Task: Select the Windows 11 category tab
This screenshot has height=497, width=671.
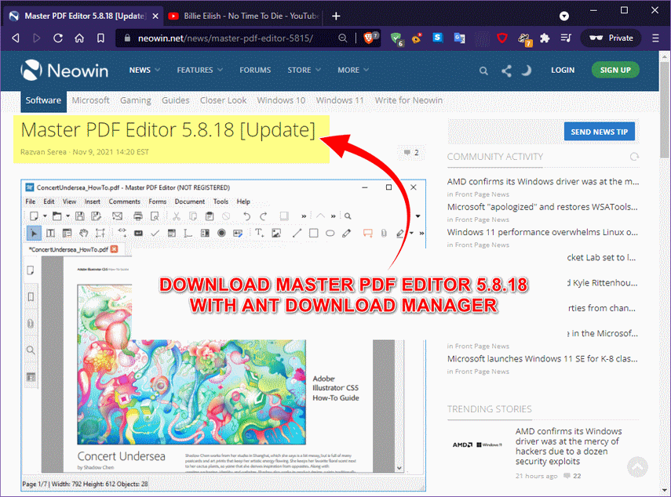Action: point(340,100)
